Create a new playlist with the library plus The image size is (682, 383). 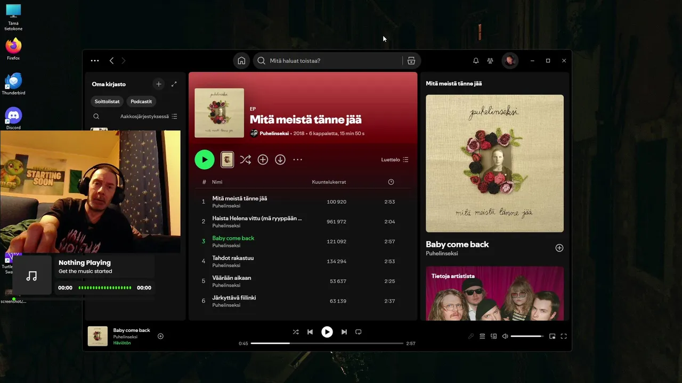[158, 84]
